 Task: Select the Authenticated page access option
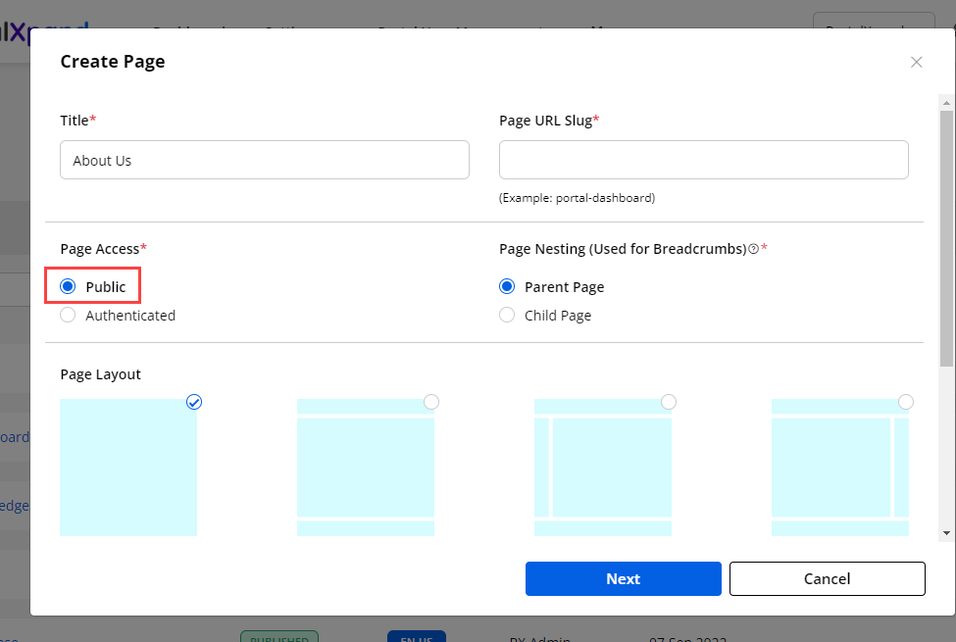pyautogui.click(x=68, y=316)
